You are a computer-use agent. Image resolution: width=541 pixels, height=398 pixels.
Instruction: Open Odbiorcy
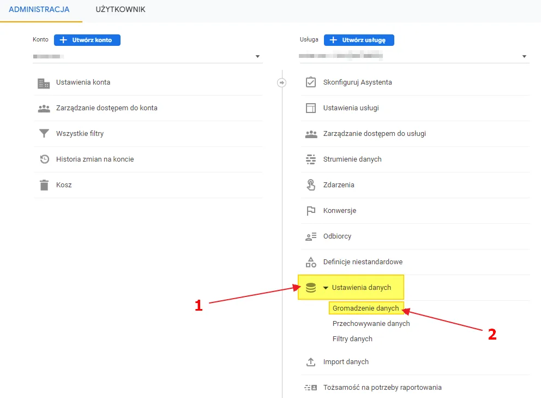(337, 236)
